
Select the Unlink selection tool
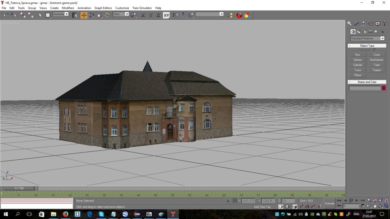click(x=31, y=15)
